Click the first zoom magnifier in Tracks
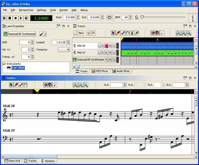Viewport: 199px width, 165px height. point(178,33)
